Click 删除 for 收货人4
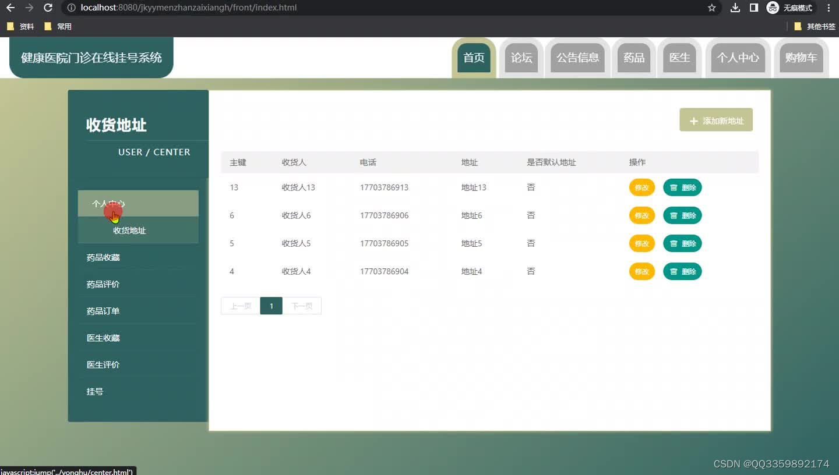 (x=682, y=271)
